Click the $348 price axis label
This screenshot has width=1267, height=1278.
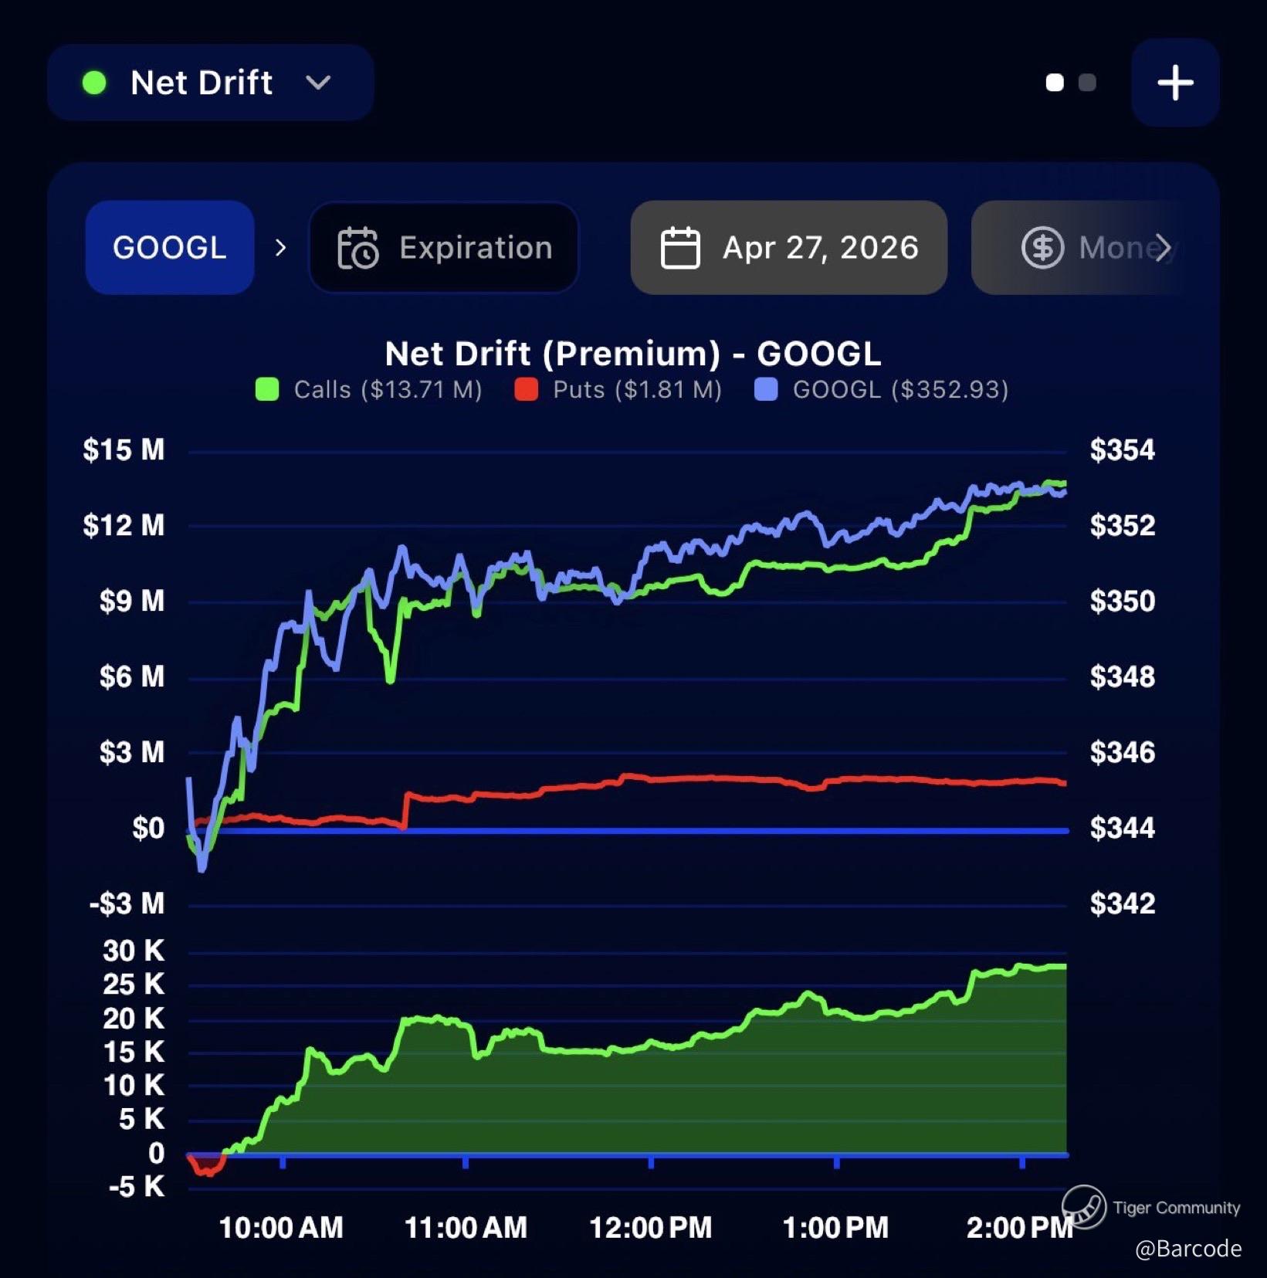(1123, 676)
